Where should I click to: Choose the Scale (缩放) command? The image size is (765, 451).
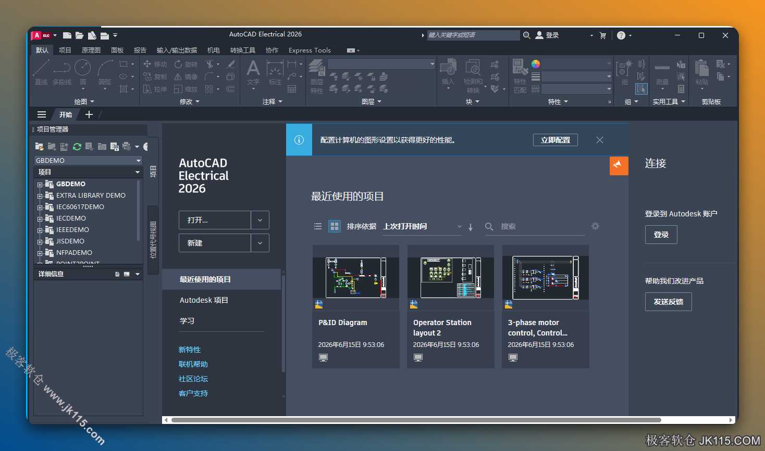point(186,89)
